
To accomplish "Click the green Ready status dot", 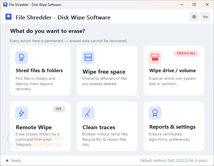I will pos(7,161).
